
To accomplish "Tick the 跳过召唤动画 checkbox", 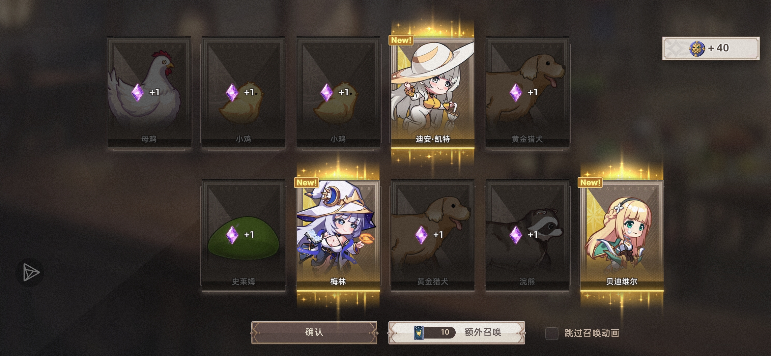I will click(x=552, y=333).
